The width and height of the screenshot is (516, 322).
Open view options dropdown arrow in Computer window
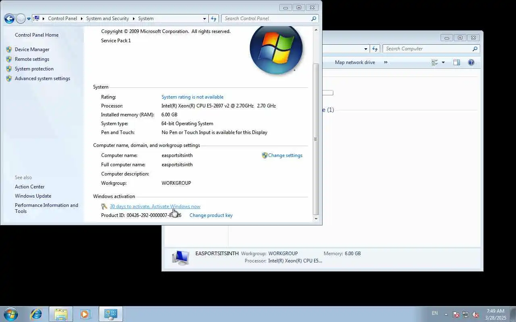point(443,62)
